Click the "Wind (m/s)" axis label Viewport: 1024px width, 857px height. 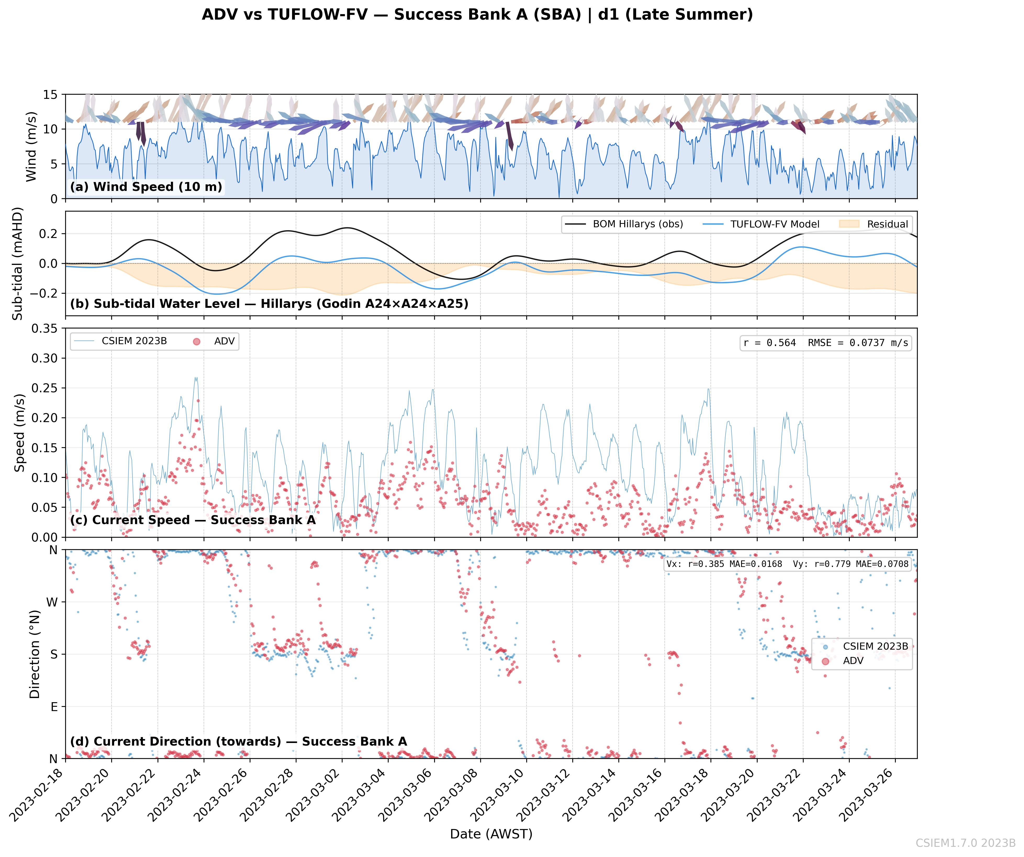pyautogui.click(x=31, y=147)
